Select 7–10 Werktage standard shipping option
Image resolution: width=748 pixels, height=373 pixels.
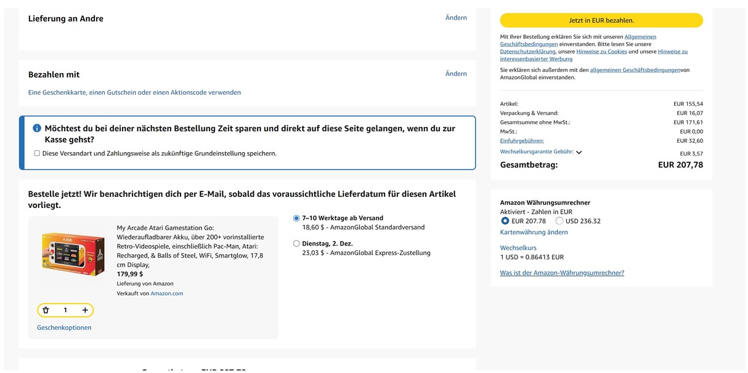click(x=296, y=218)
